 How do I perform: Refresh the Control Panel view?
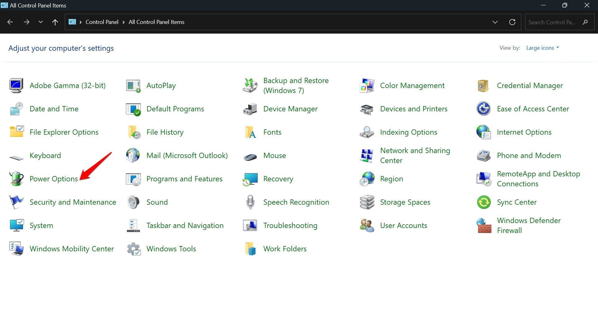point(512,22)
